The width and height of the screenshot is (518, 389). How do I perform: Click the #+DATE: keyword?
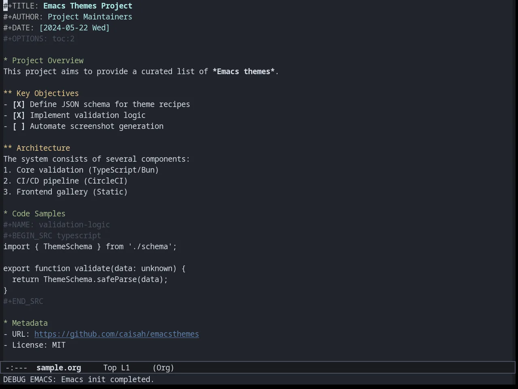(19, 28)
